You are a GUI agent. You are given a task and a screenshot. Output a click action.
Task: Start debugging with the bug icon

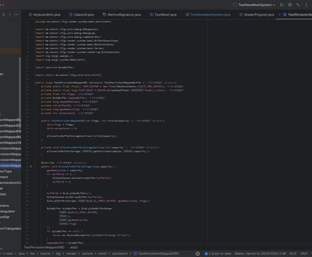(x=290, y=5)
